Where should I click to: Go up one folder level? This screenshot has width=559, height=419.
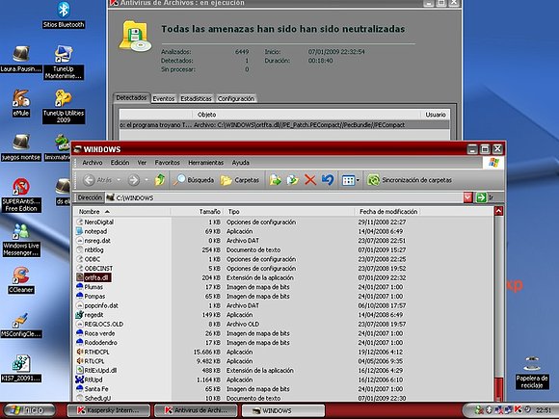160,180
